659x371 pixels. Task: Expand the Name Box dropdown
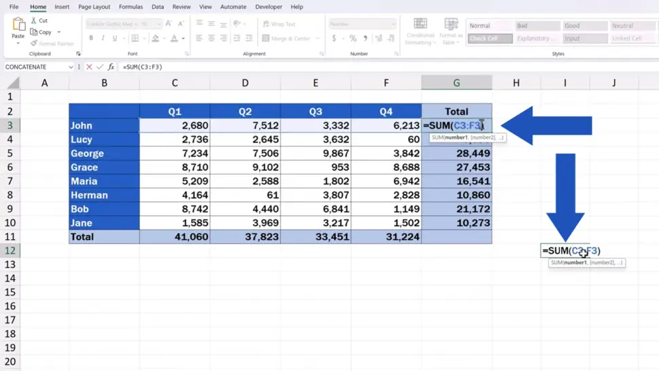(70, 67)
